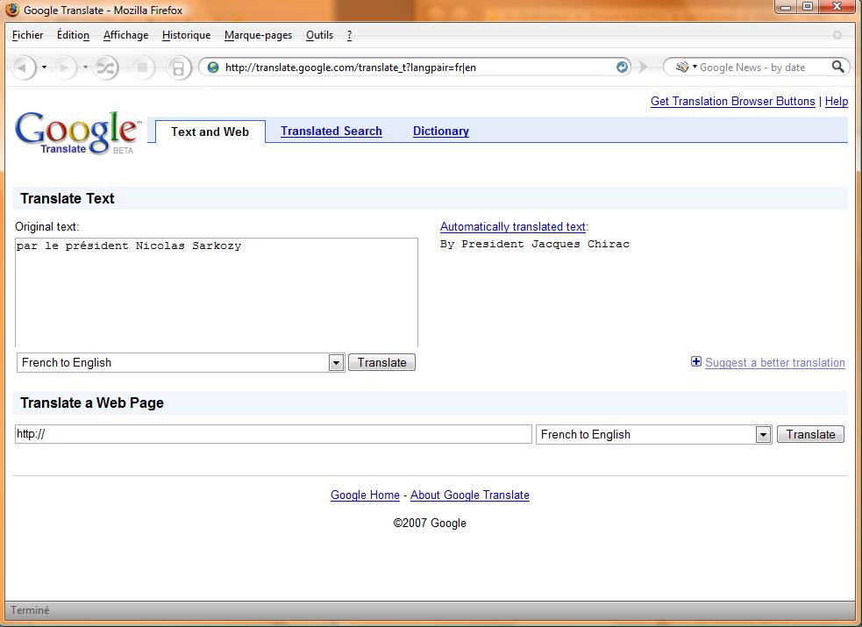Click the Back navigation icon
This screenshot has width=862, height=627.
coord(21,67)
